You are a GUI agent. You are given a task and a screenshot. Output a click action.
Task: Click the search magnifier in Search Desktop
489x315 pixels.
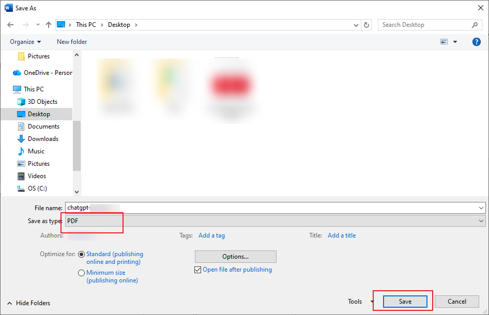(475, 24)
